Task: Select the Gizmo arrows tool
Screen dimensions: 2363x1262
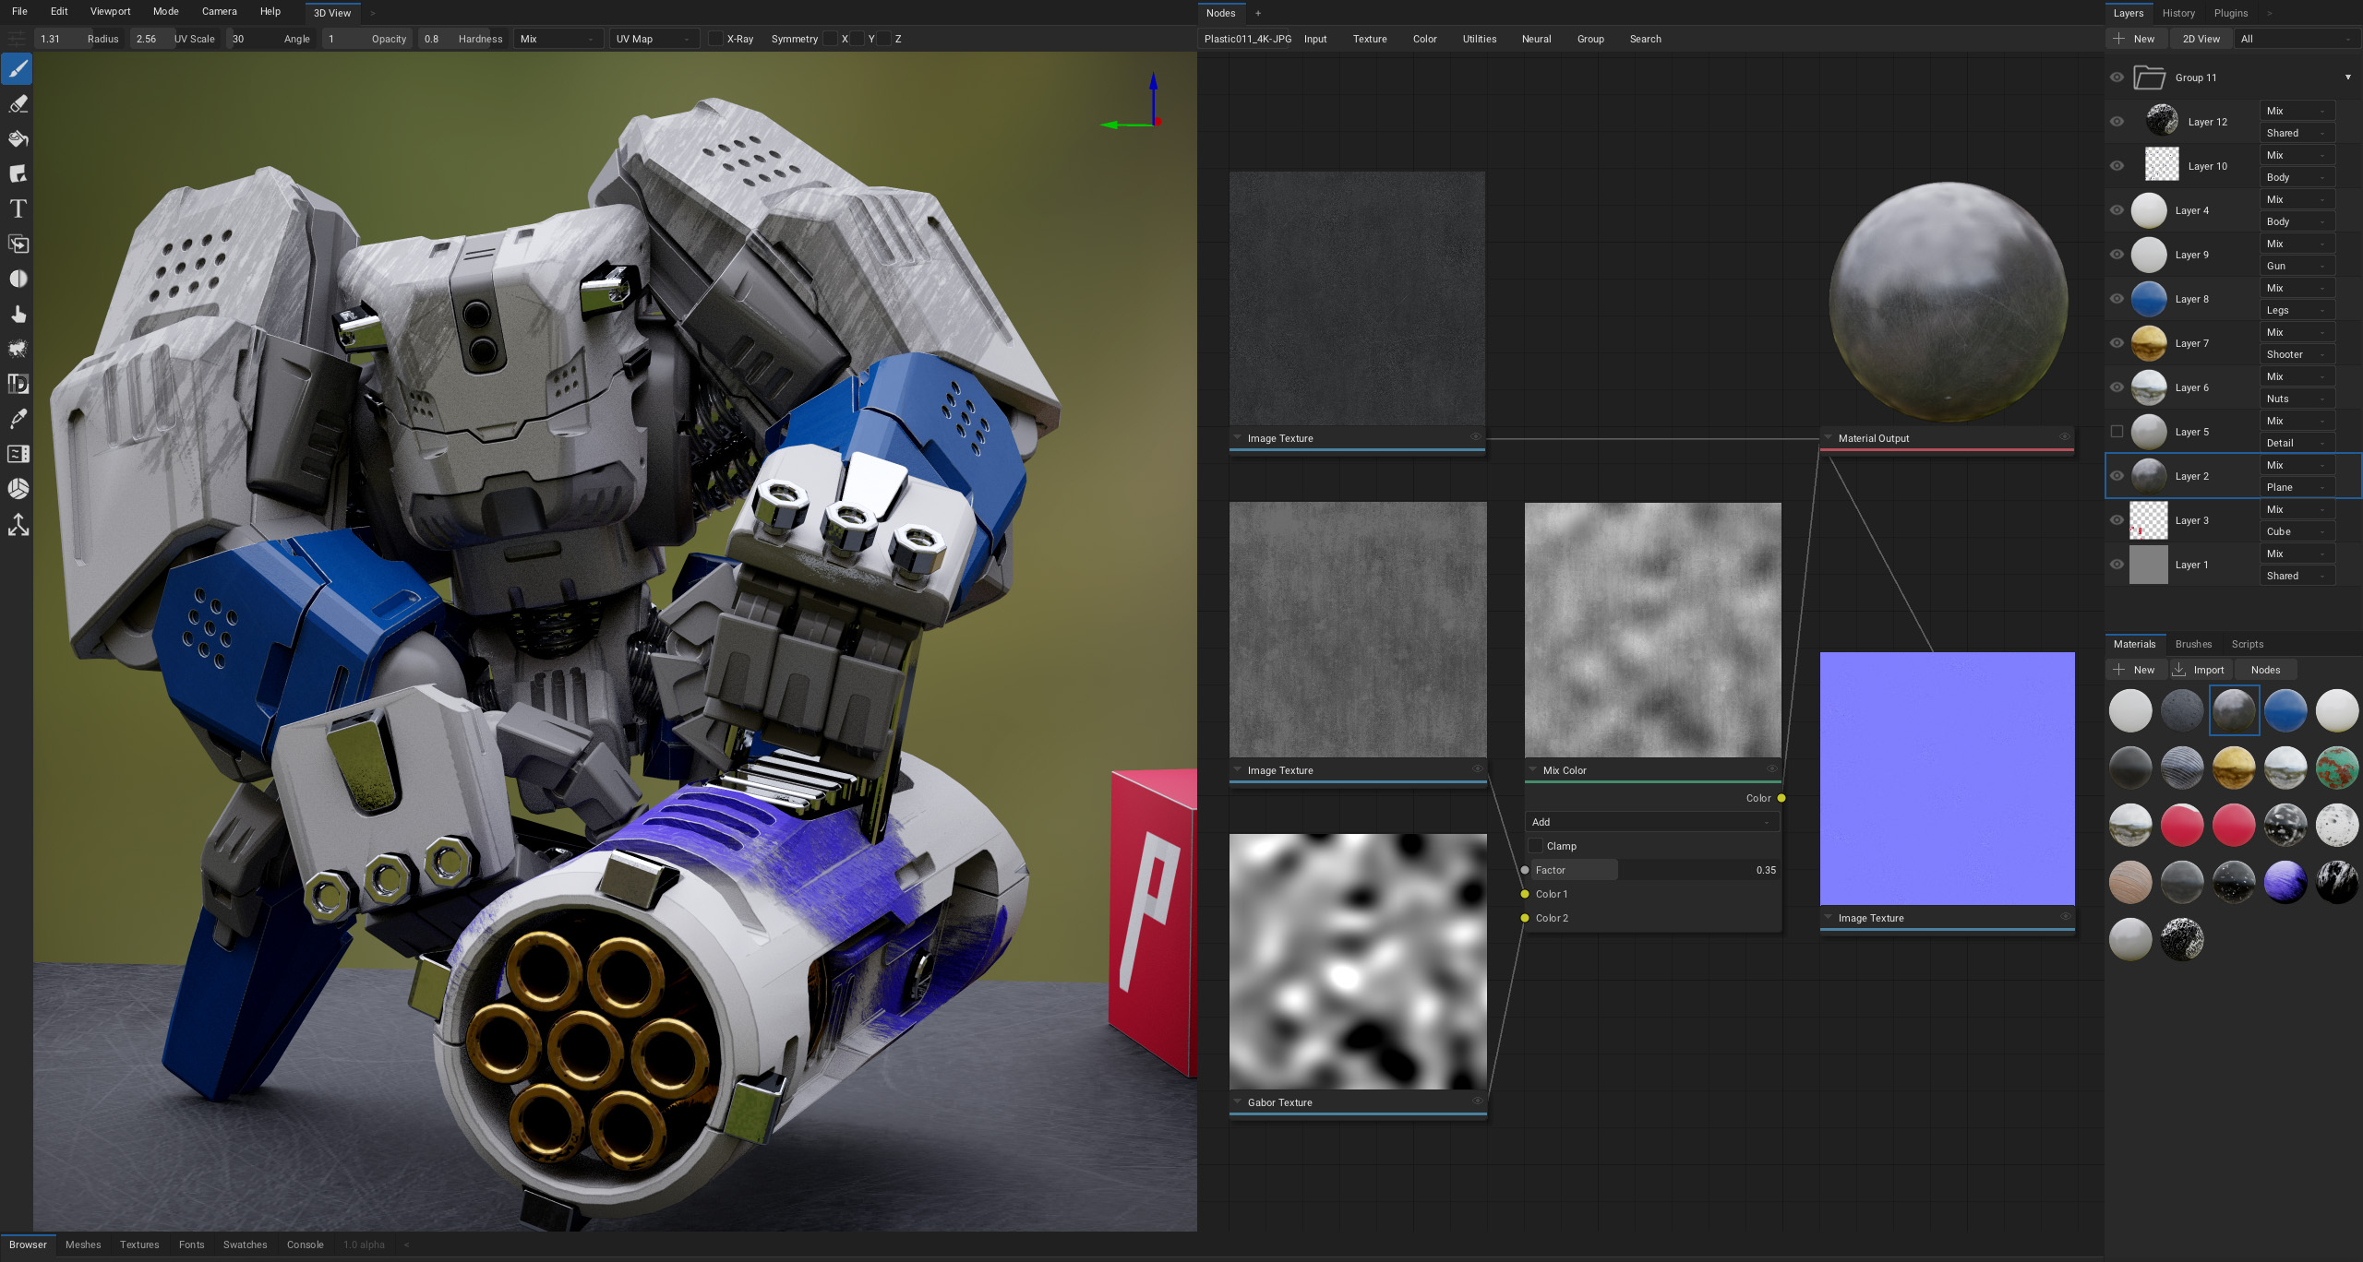Action: coord(18,524)
